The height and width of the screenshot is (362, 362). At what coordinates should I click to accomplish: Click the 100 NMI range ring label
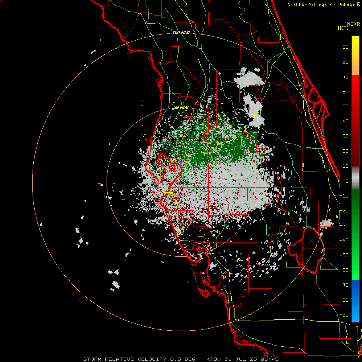click(x=181, y=33)
